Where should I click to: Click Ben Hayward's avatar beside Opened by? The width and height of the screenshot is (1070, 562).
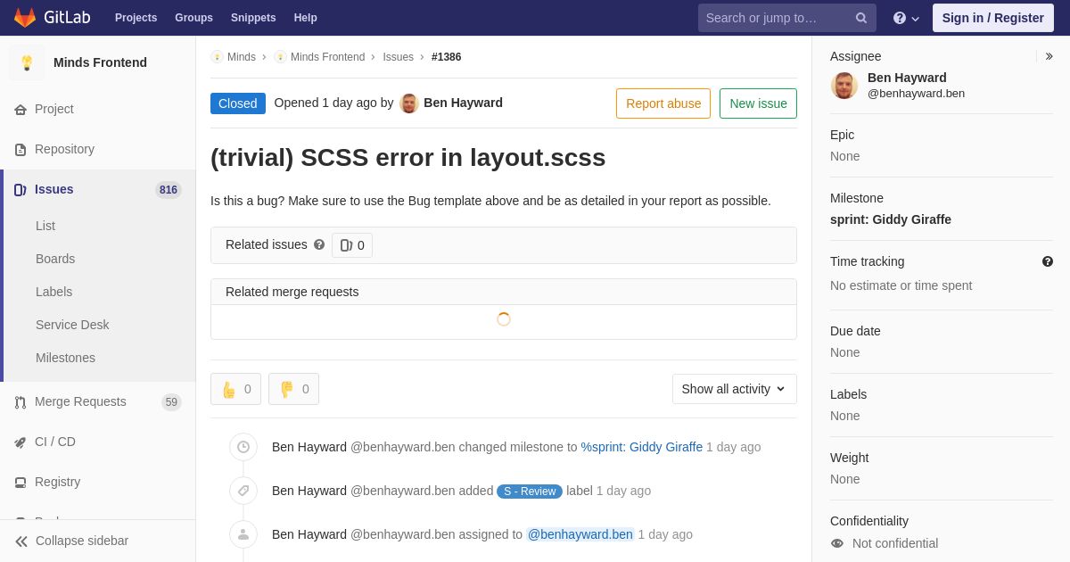tap(409, 103)
